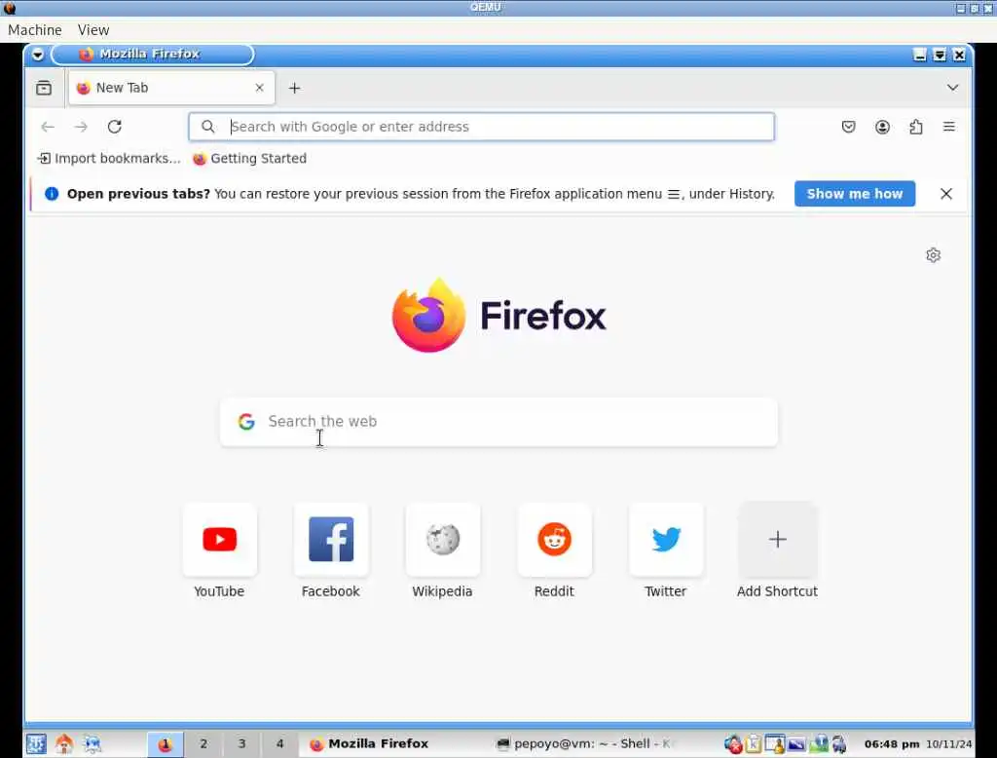Open the Firefox hamburger application menu
This screenshot has height=758, width=997.
948,127
